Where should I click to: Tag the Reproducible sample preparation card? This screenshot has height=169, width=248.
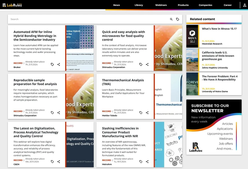(x=52, y=113)
